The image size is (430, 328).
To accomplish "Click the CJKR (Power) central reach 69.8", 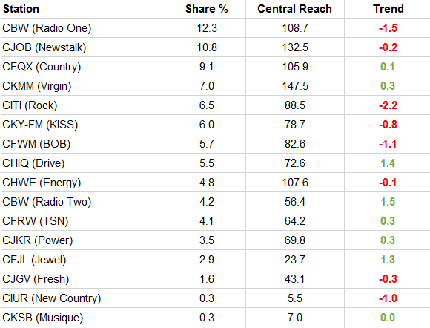I will [295, 240].
